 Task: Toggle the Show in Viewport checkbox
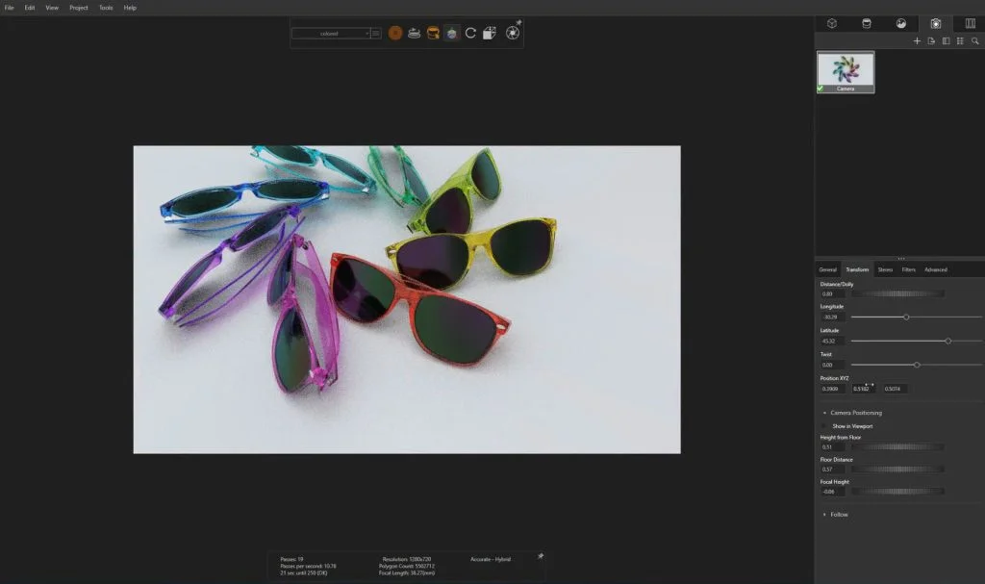825,426
